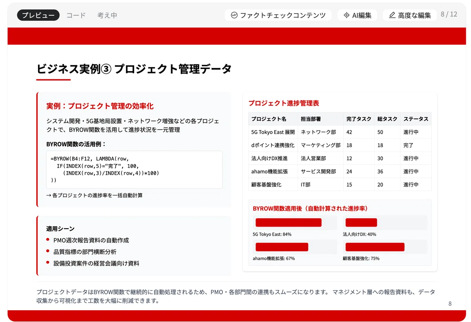Click the BYROW関数の活用例： label

76,144
